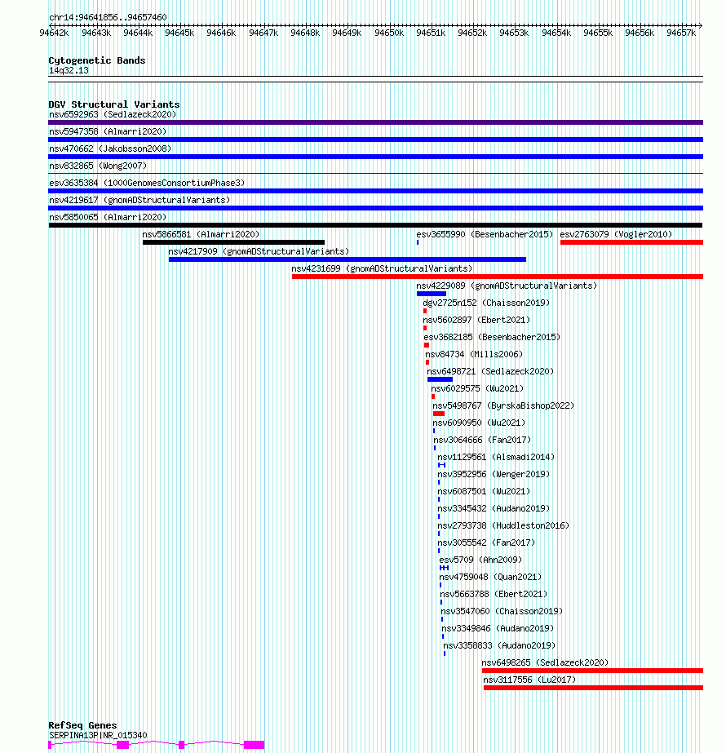Click esv5709 (Ahn2009) label
726x753 pixels.
(480, 560)
